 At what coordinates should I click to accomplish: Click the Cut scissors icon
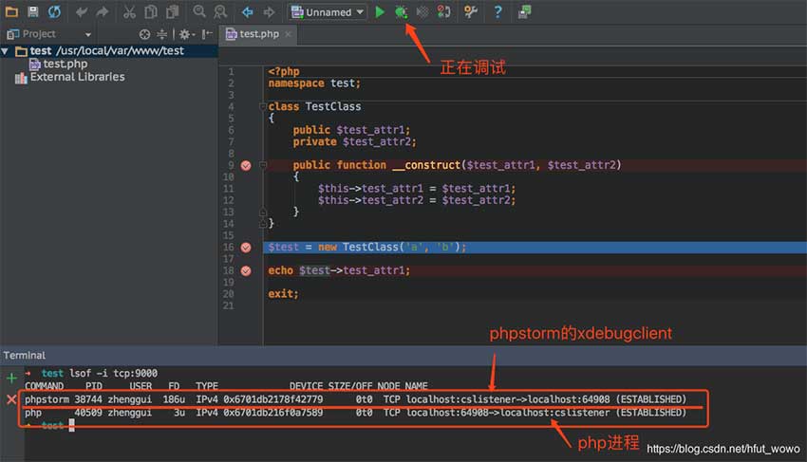point(128,12)
